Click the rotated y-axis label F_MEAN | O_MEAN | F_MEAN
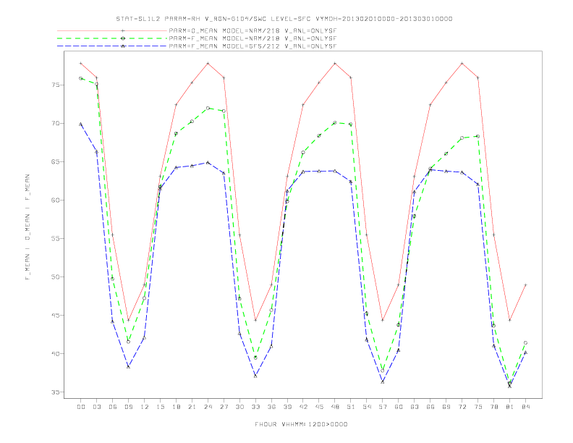Screen dimensions: 573x443 27,227
